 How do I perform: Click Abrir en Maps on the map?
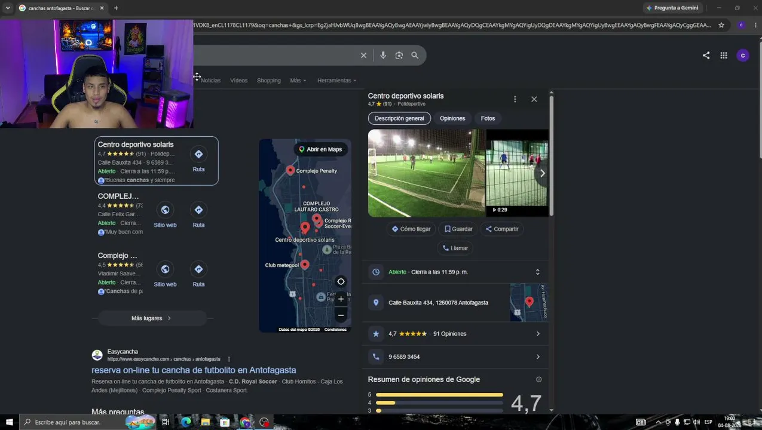tap(320, 149)
